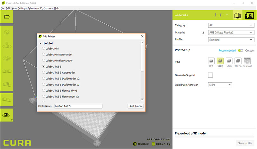Screen dimensions: 257x149
Task: Enable the Generate Support checkbox
Action: point(210,75)
